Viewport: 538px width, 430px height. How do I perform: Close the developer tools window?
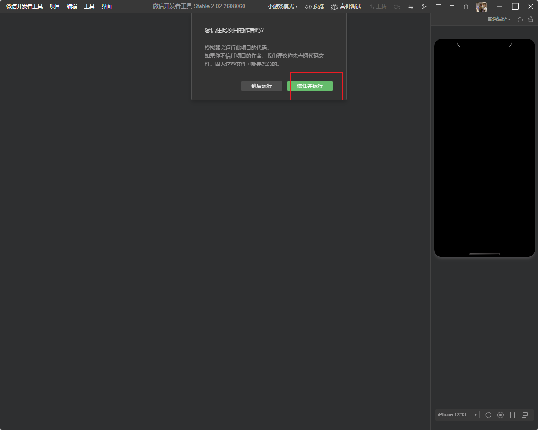pyautogui.click(x=531, y=6)
